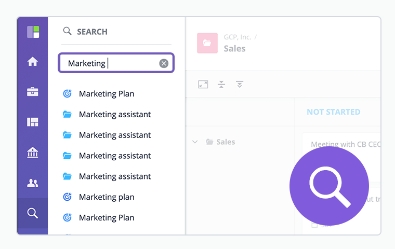Click the GCP, Inc. breadcrumb link
395x249 pixels.
pos(237,37)
